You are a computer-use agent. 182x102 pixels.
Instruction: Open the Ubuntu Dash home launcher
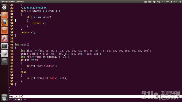pyautogui.click(x=4, y=8)
